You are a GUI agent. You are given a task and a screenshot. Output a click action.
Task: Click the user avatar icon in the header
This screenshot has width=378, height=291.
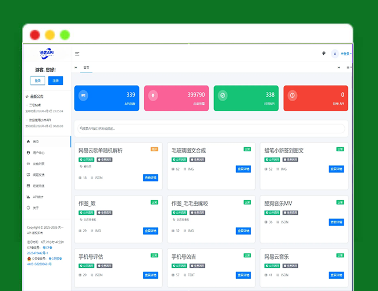[x=335, y=54]
